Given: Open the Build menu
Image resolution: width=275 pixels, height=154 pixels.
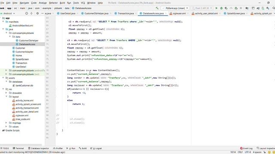Looking at the screenshot, I should (x=62, y=3).
